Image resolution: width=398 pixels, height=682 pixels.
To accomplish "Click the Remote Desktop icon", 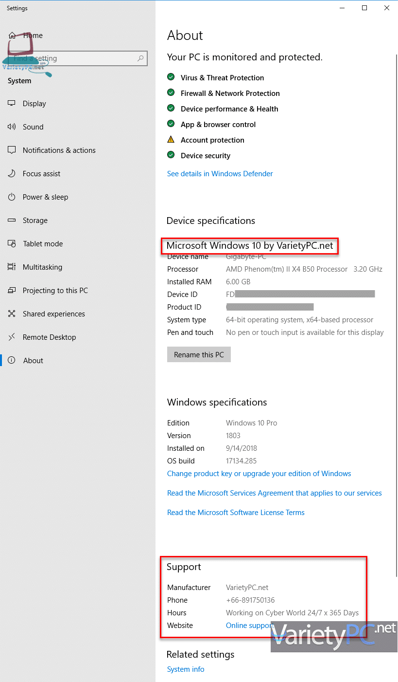I will point(12,337).
